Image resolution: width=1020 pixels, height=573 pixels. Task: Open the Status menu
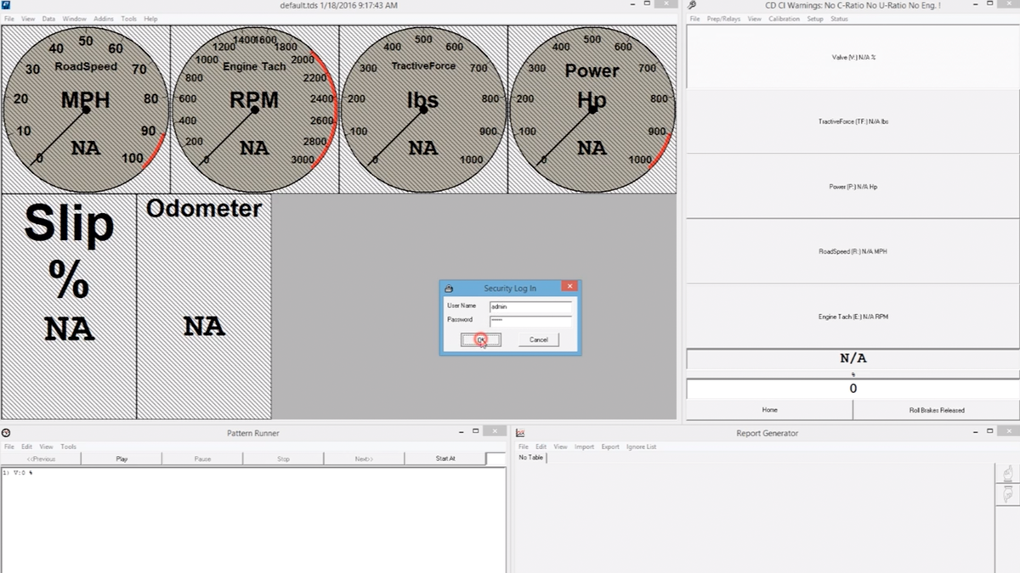point(839,19)
